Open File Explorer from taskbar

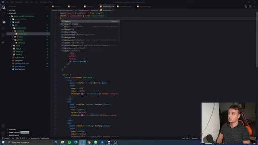coord(63,142)
